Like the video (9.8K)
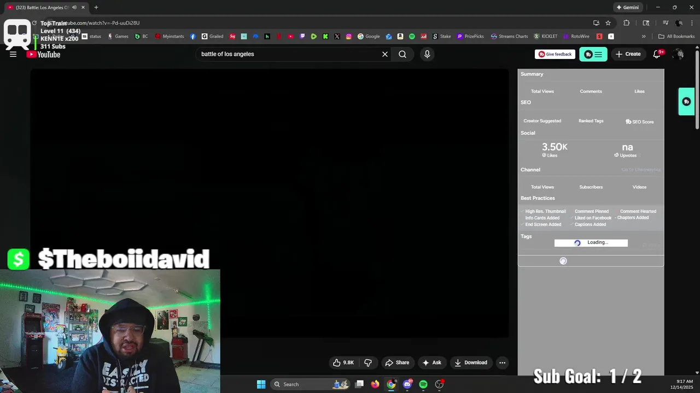The image size is (700, 393). coord(343,362)
